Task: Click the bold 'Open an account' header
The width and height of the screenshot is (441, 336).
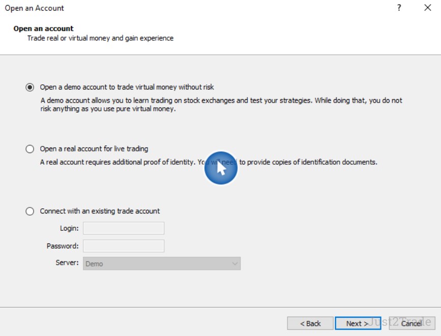Action: click(x=44, y=28)
